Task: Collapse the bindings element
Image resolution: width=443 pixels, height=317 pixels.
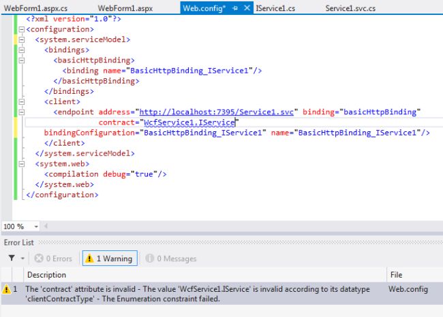Action: pos(22,50)
